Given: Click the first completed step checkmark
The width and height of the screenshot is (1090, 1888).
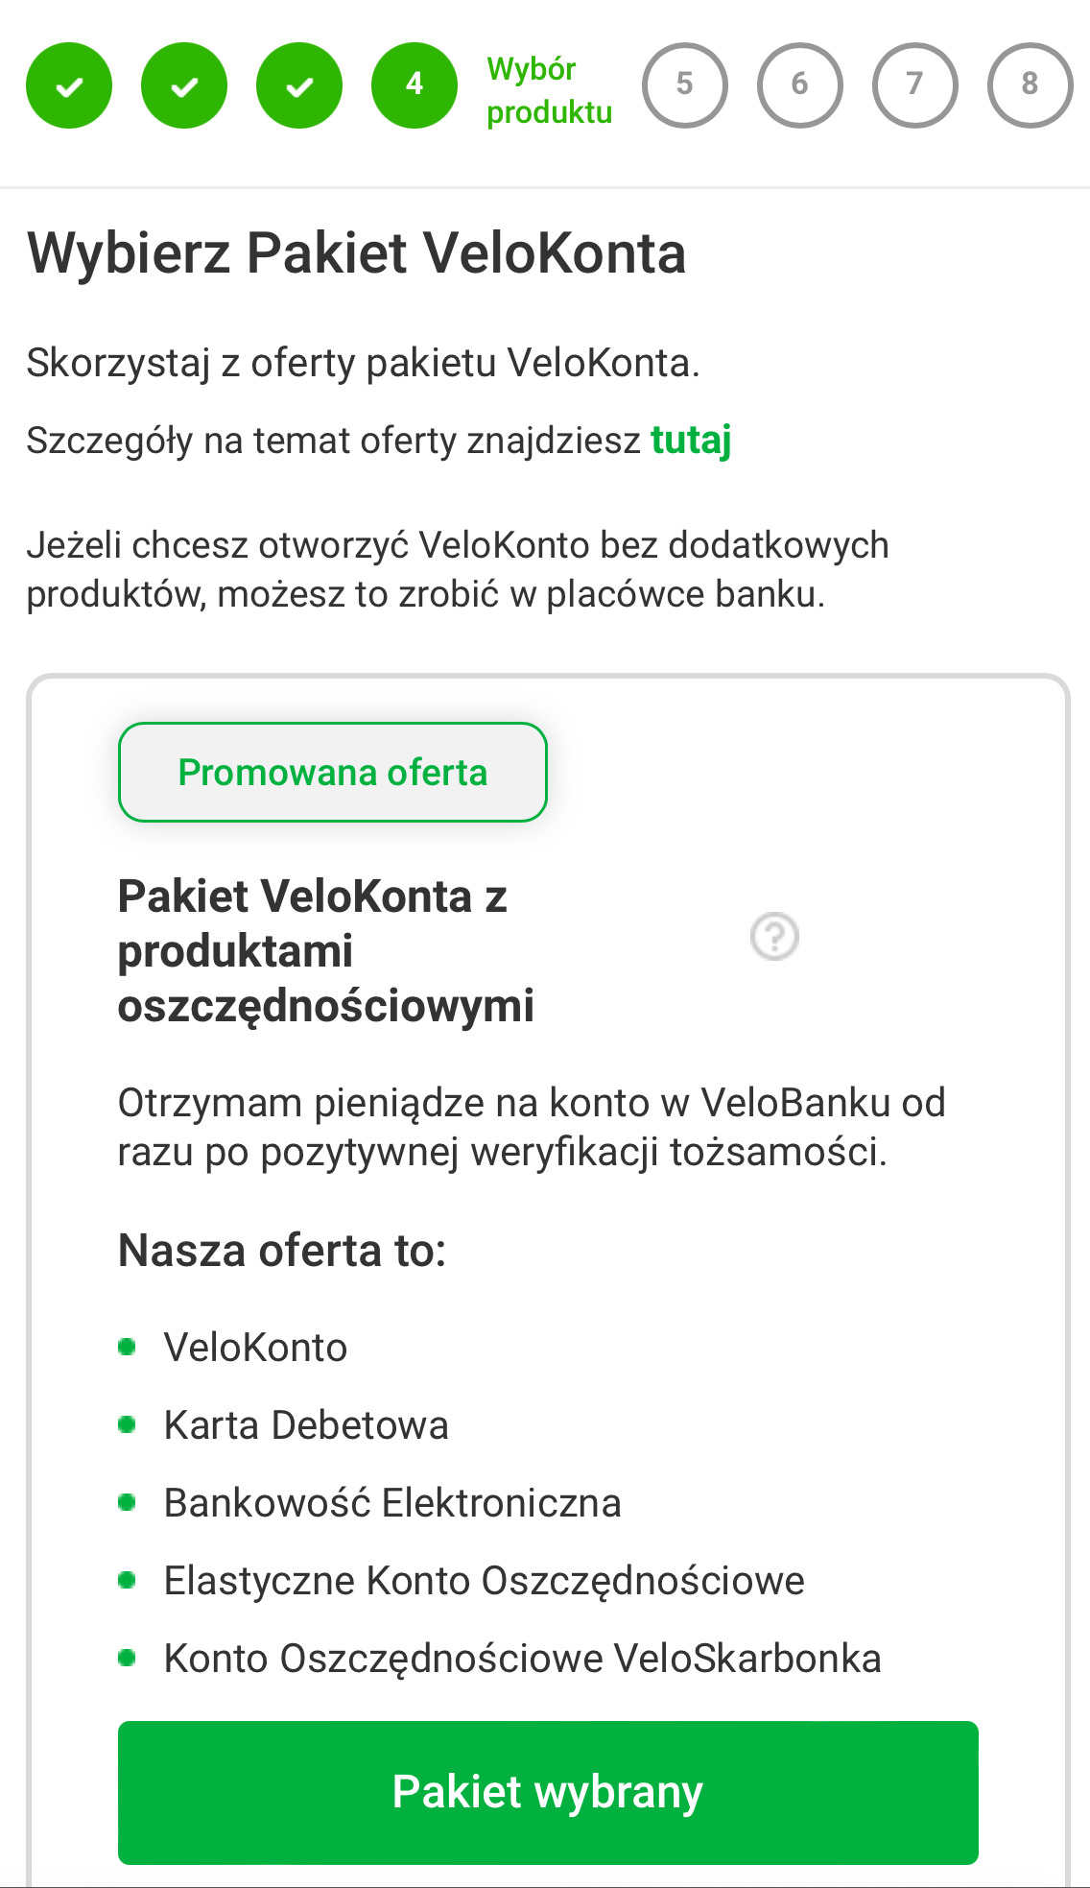Looking at the screenshot, I should (x=69, y=86).
